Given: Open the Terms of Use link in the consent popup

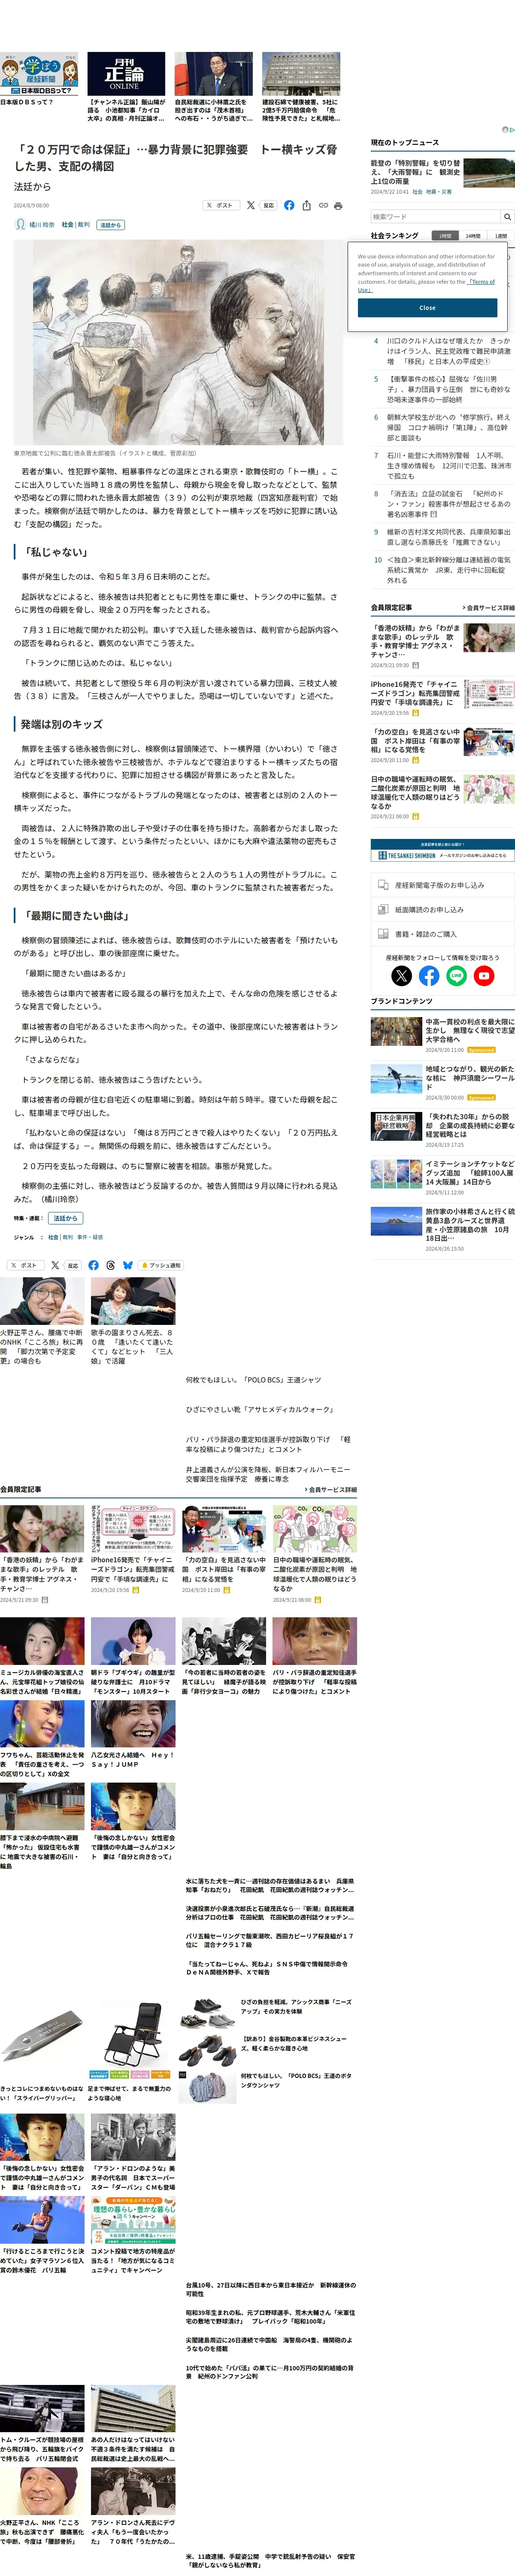Looking at the screenshot, I should pyautogui.click(x=482, y=282).
